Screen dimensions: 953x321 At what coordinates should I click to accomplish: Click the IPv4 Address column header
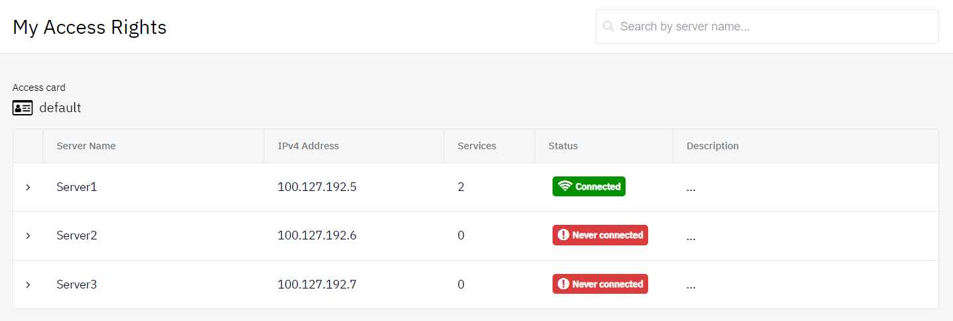308,146
